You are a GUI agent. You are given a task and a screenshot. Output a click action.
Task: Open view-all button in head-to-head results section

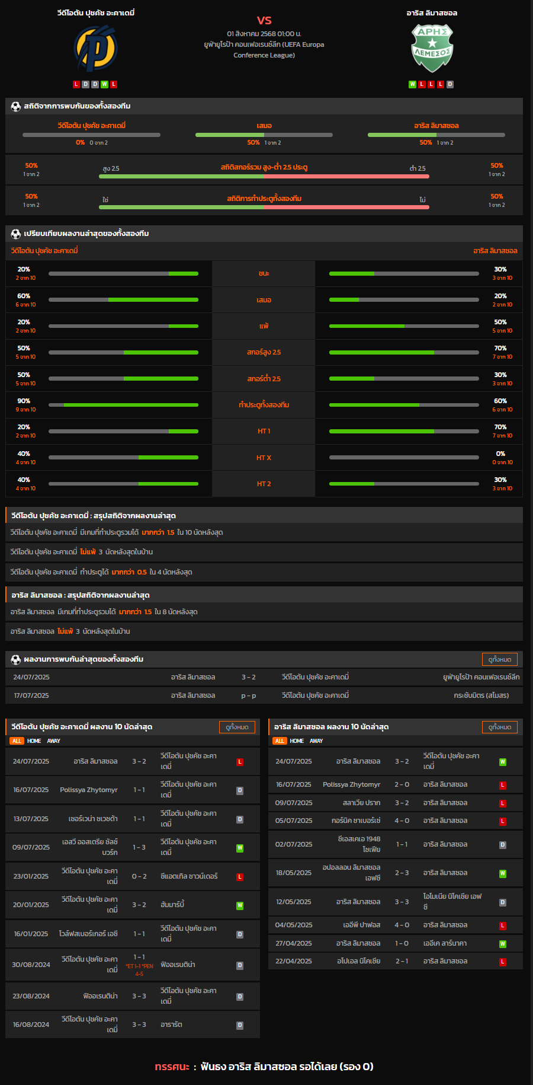[500, 659]
